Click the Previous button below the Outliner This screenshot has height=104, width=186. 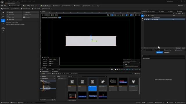(x=178, y=48)
